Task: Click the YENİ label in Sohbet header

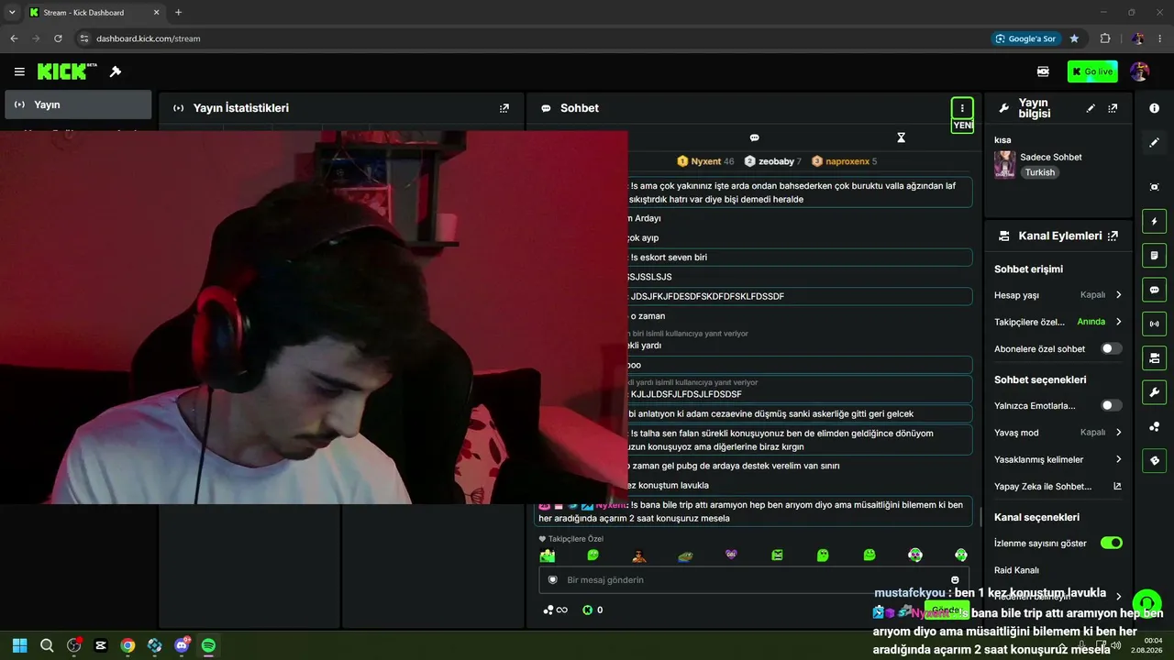Action: tap(962, 126)
